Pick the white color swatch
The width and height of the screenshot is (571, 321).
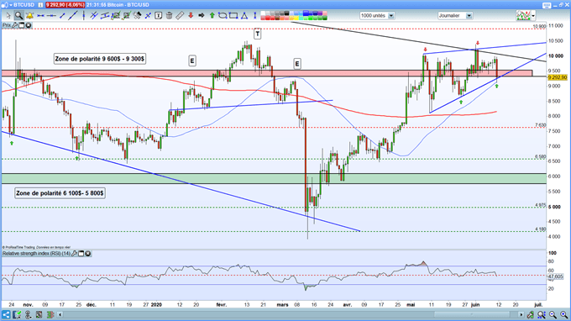coord(263,13)
